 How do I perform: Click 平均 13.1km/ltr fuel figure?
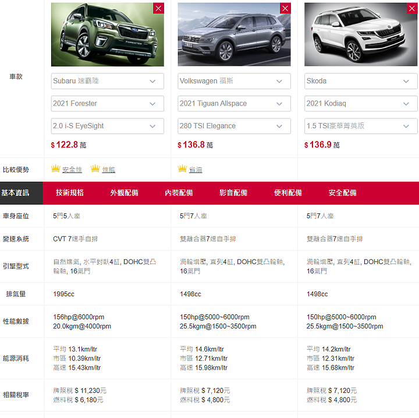[x=75, y=349]
